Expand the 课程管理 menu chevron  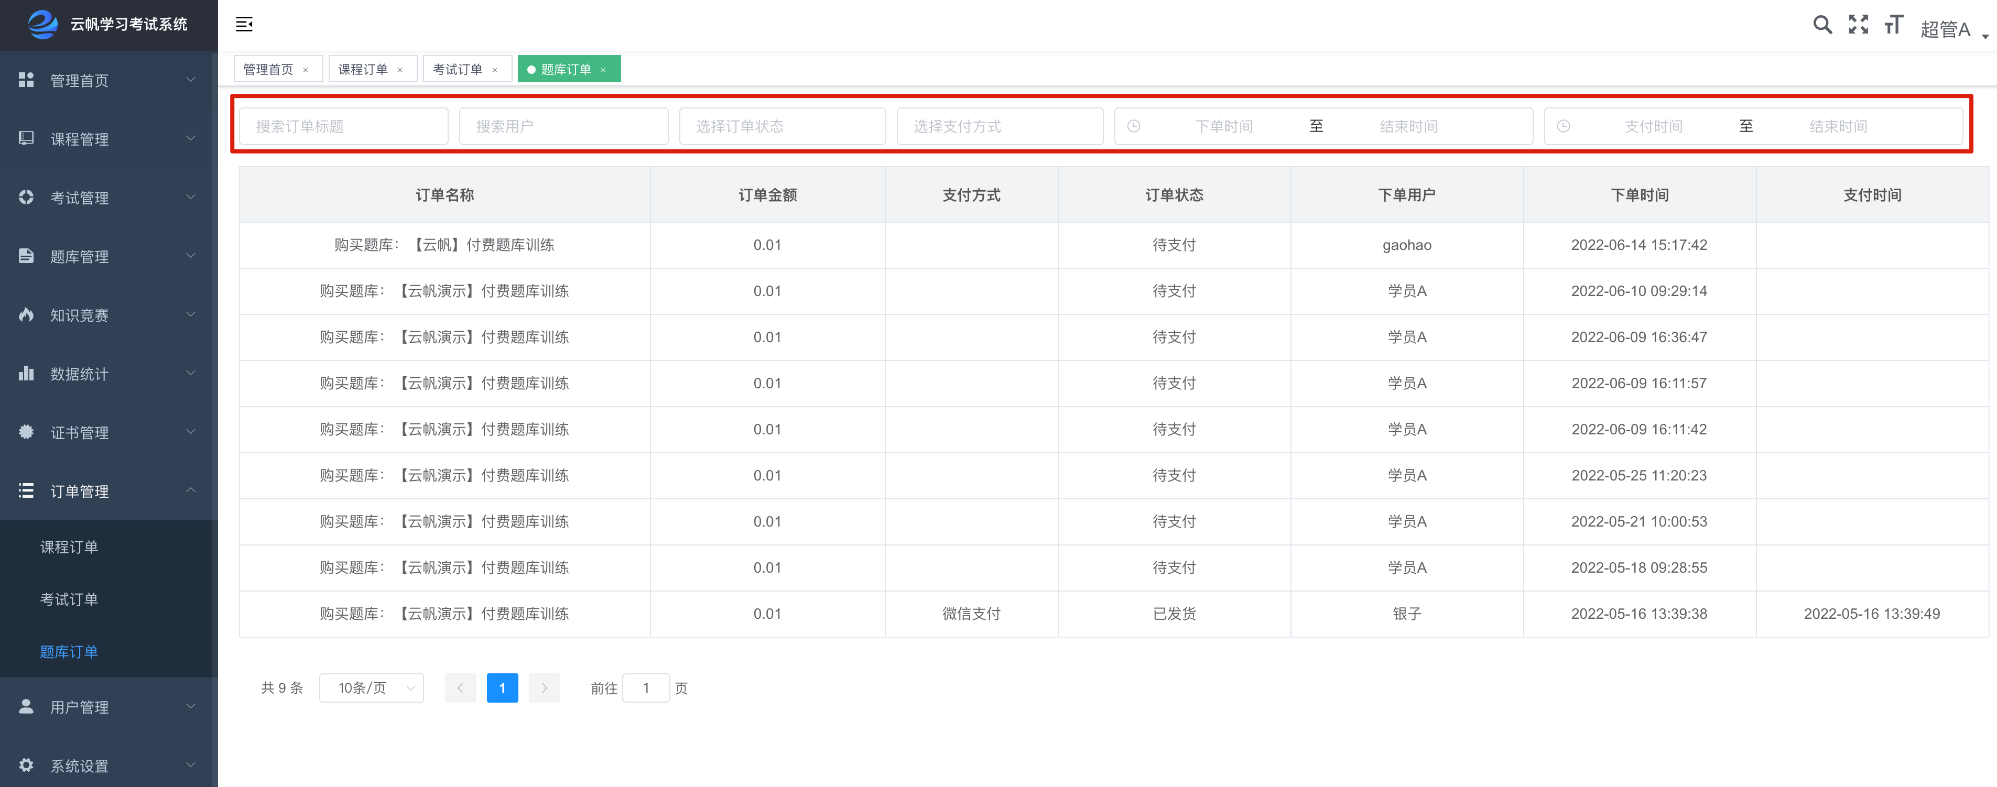191,138
